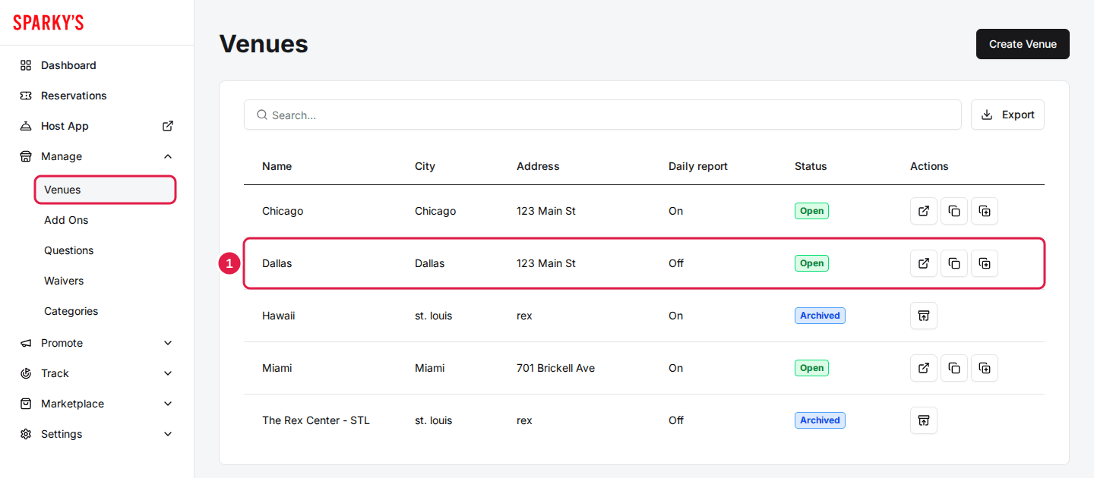This screenshot has width=1094, height=478.
Task: Click the search magnifier icon
Action: point(262,115)
